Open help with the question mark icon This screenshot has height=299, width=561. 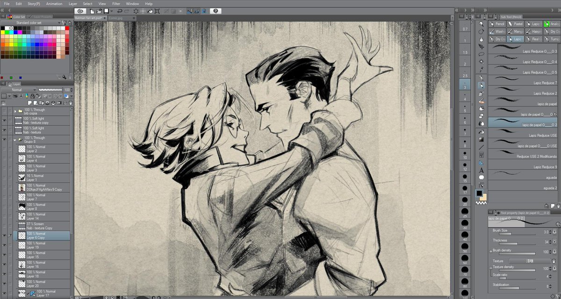216,10
